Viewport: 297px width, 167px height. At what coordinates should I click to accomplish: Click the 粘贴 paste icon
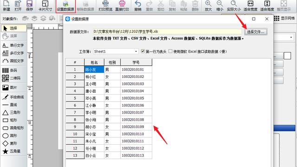click(184, 6)
